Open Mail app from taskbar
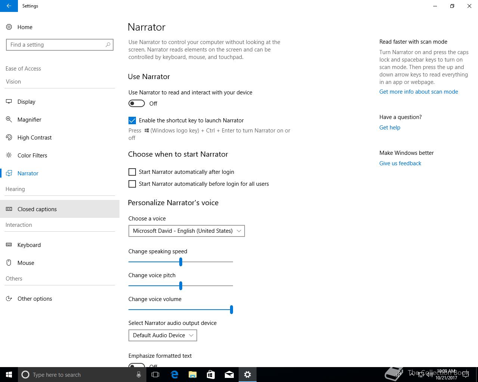This screenshot has width=478, height=382. coord(229,375)
